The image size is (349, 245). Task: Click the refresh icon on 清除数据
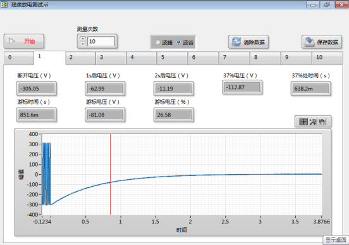click(x=236, y=42)
